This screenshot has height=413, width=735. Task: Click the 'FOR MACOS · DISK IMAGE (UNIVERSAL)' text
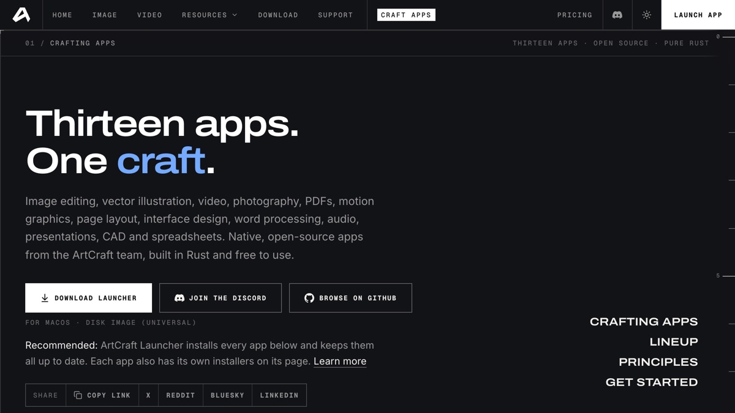click(111, 322)
